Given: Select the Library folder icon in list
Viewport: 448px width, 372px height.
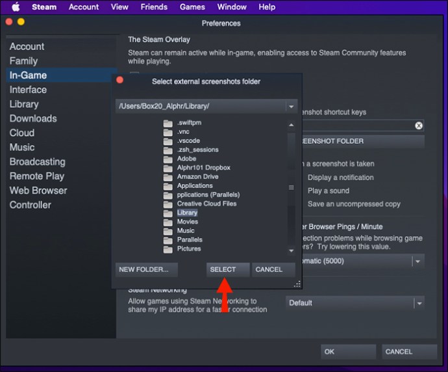Looking at the screenshot, I should tap(168, 213).
